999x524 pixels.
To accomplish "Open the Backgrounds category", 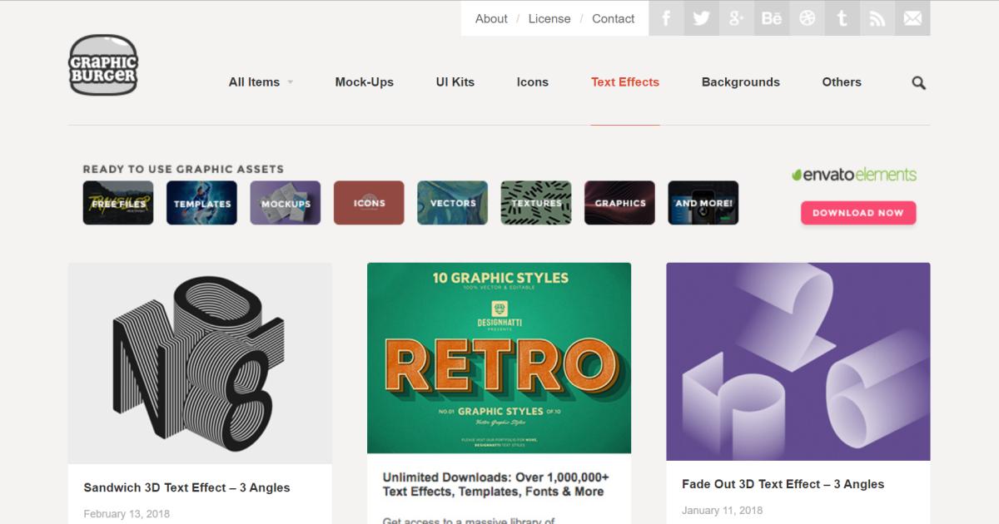I will point(741,82).
